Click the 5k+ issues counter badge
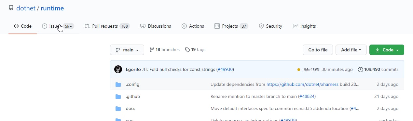Viewport: 413px width, 121px height. [68, 26]
